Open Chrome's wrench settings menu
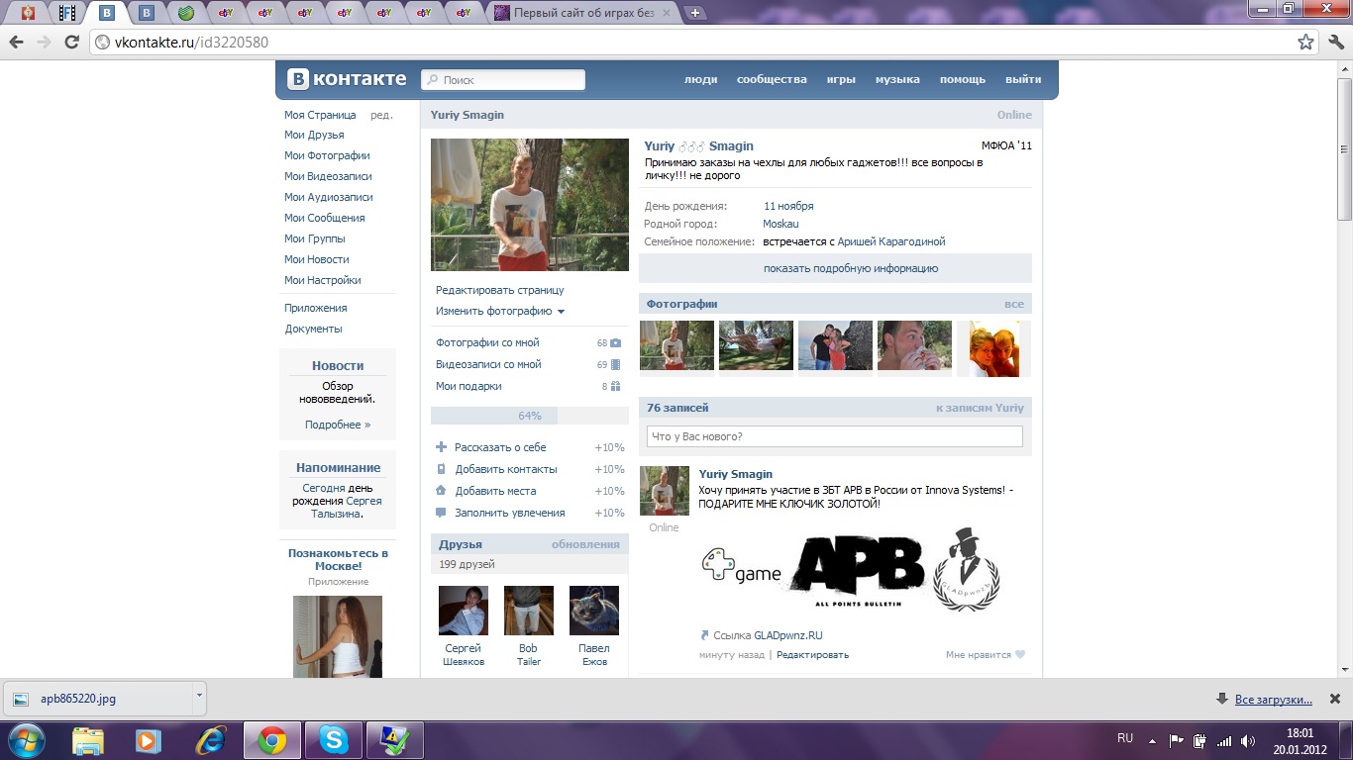This screenshot has width=1353, height=760. (x=1334, y=43)
